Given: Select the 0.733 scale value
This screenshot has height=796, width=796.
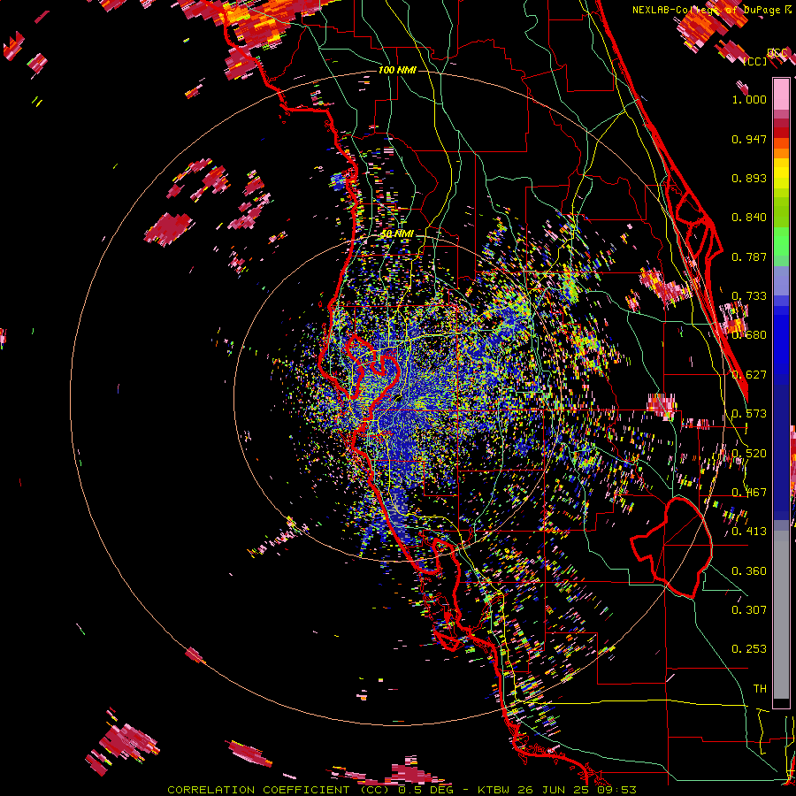Looking at the screenshot, I should (749, 296).
